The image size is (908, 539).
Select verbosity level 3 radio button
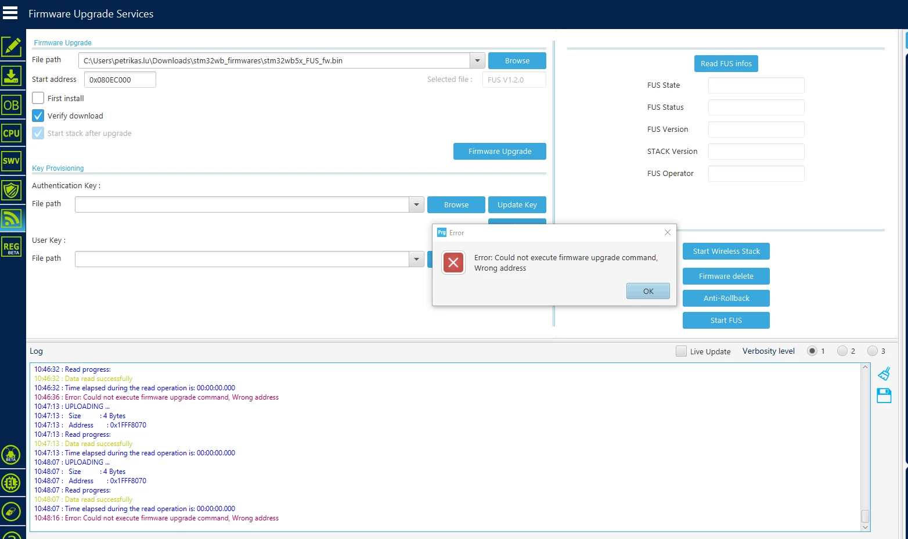point(872,351)
